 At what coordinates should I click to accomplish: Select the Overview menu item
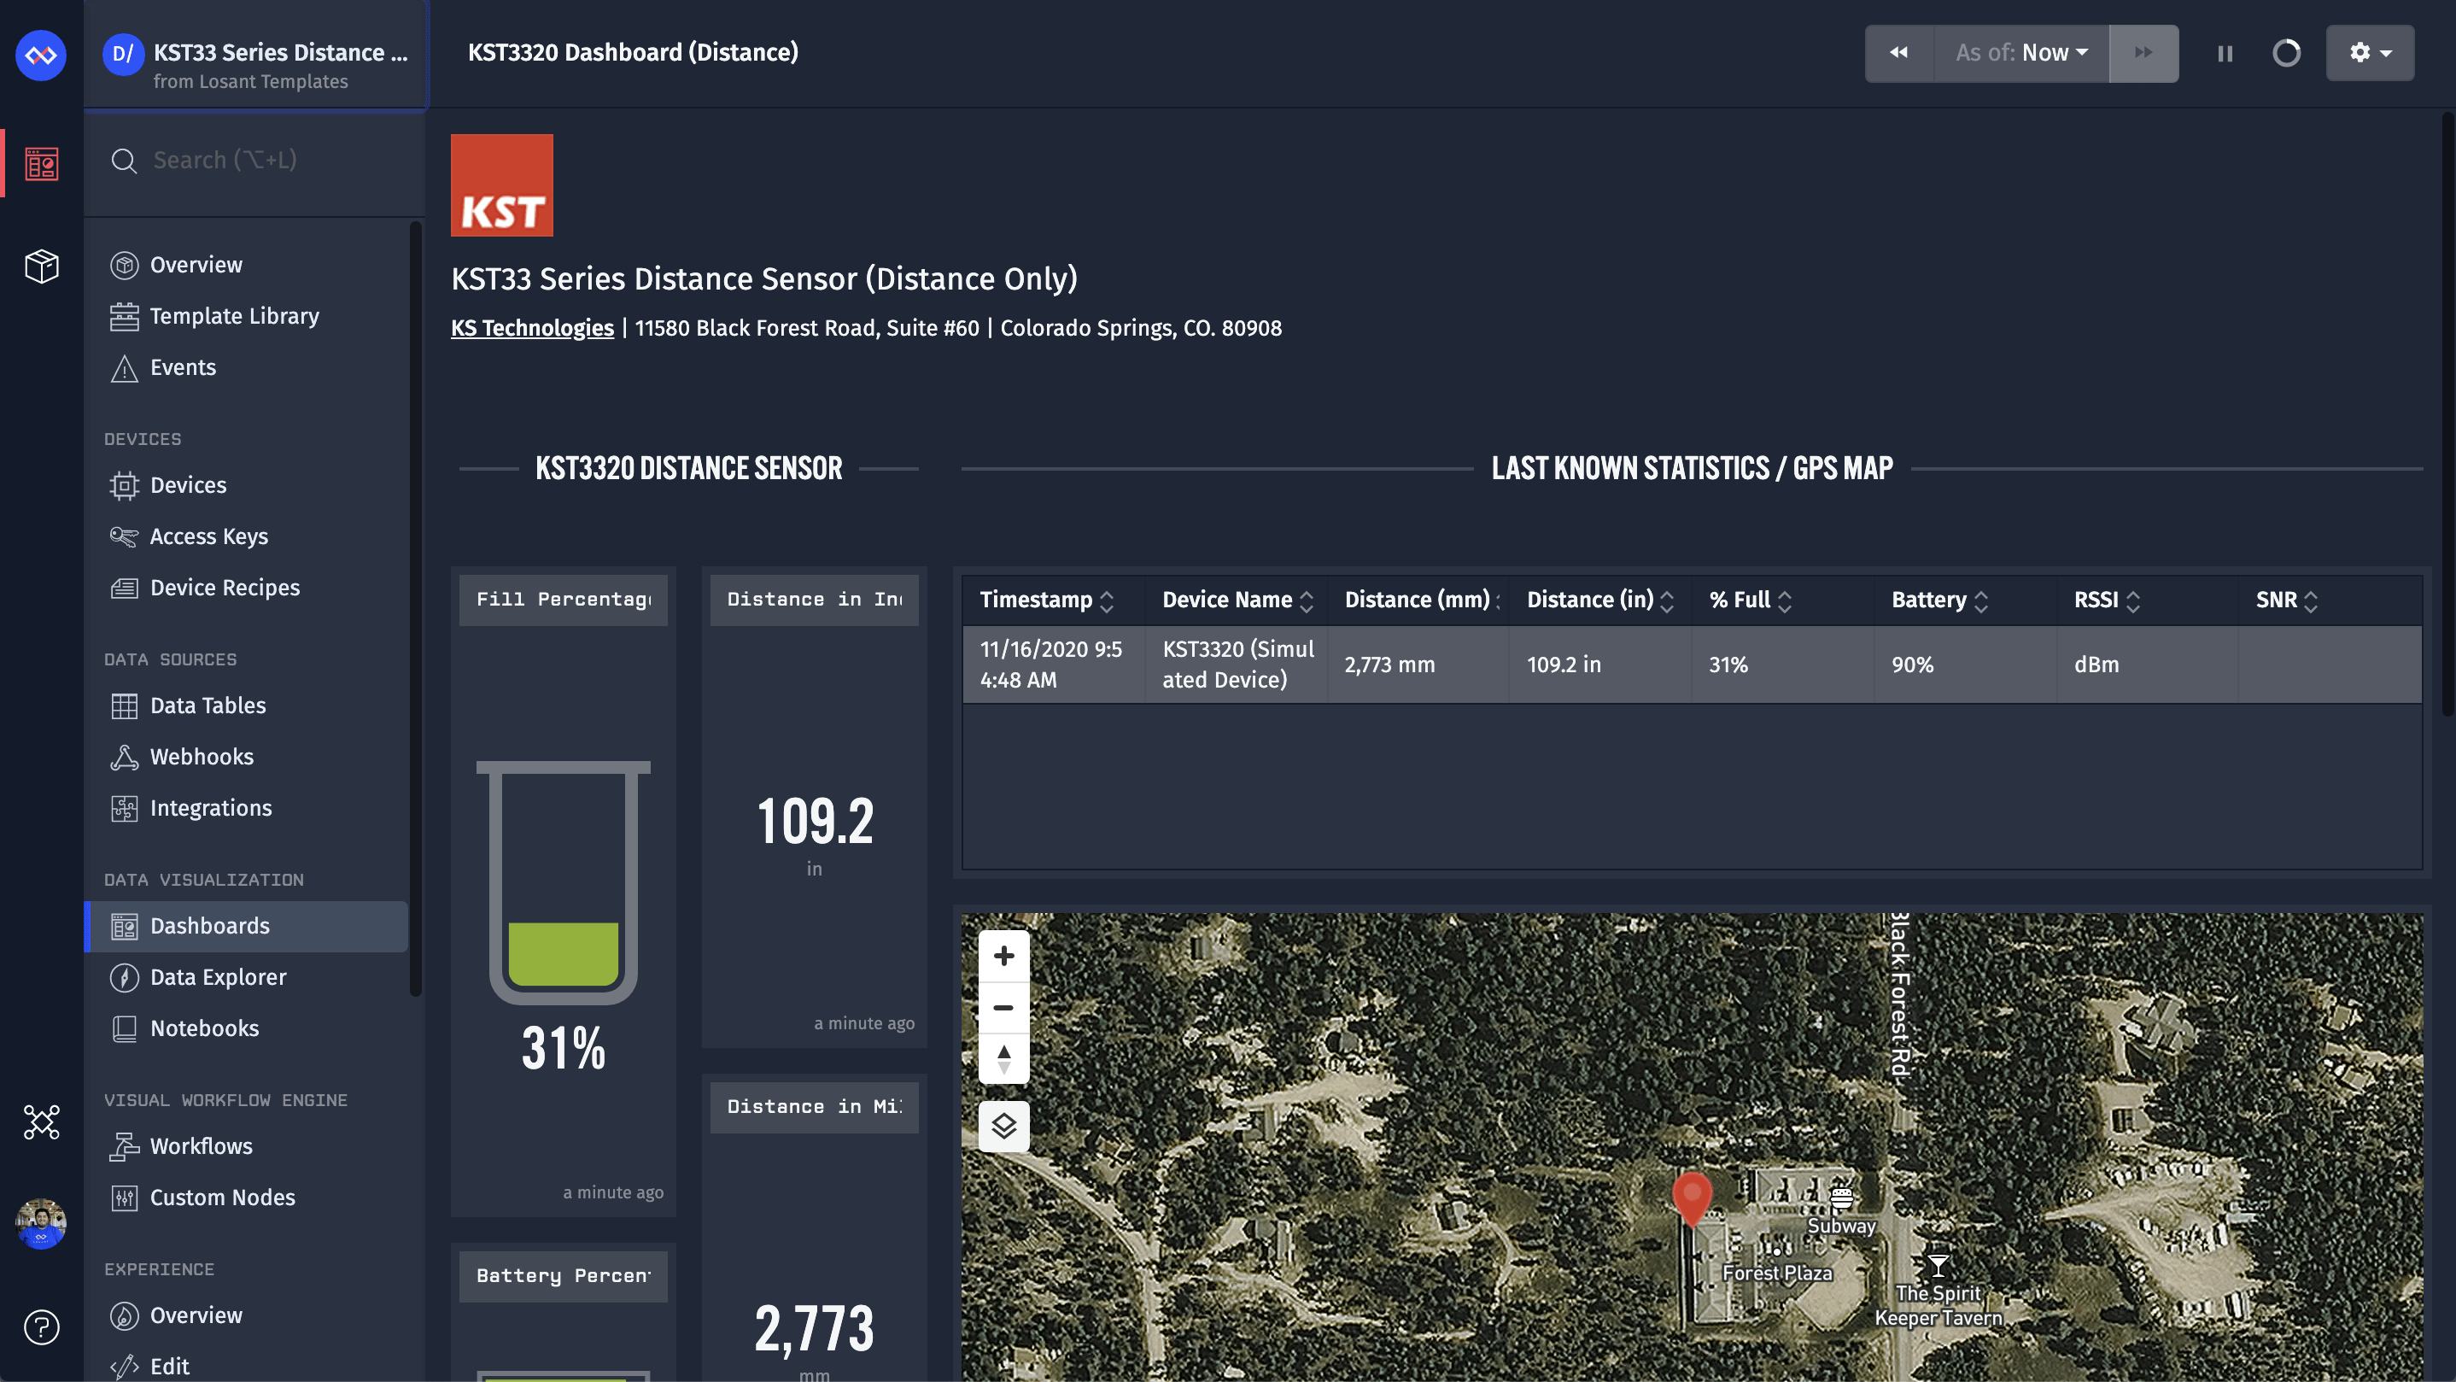[196, 263]
